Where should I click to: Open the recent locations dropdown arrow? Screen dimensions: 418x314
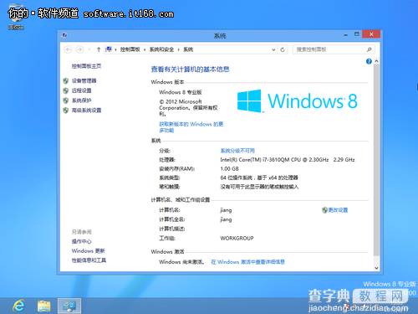[89, 49]
